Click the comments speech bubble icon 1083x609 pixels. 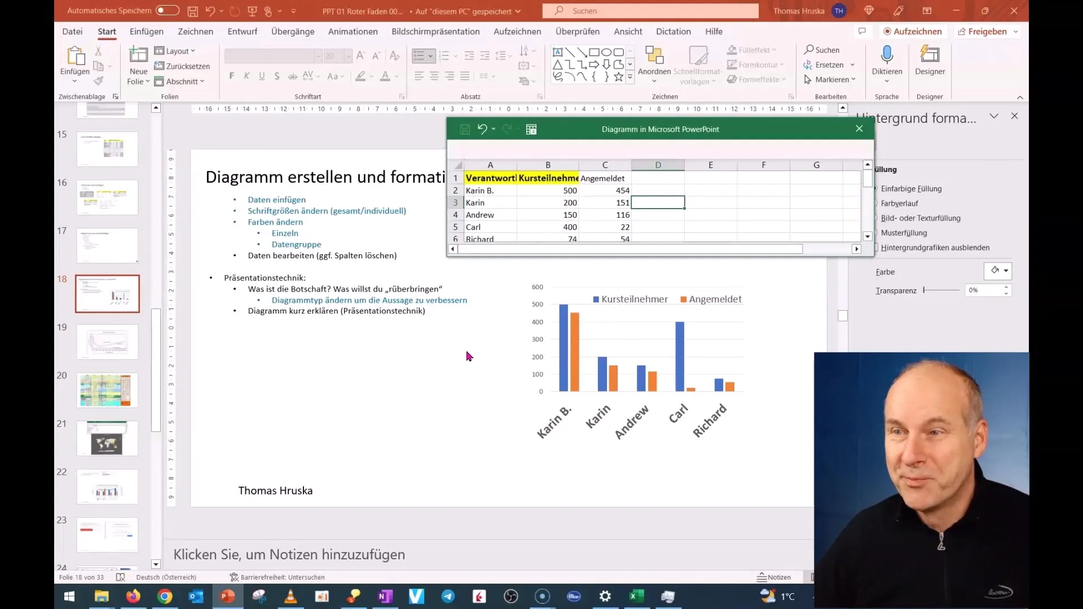tap(862, 32)
